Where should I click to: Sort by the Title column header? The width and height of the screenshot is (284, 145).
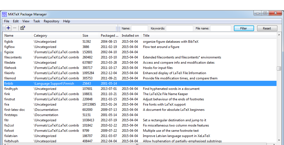(209, 36)
